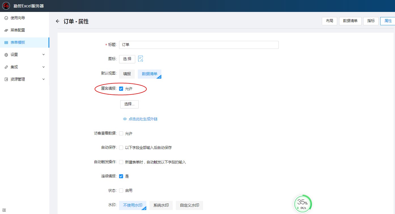
Task: Click the form icon next to 选择 button
Action: pos(140,59)
